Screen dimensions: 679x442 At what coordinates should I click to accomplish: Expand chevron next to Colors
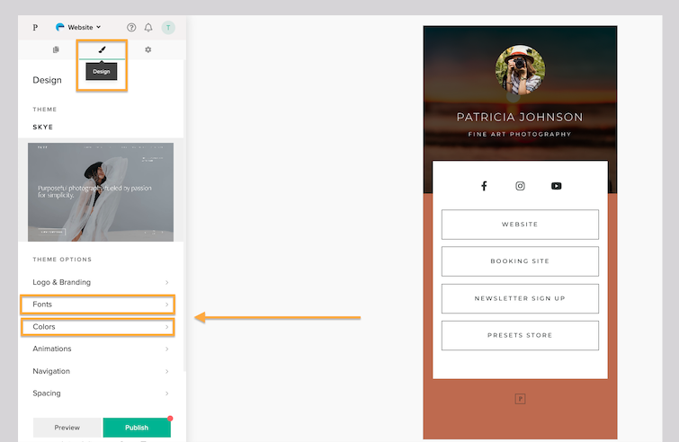[x=166, y=327]
